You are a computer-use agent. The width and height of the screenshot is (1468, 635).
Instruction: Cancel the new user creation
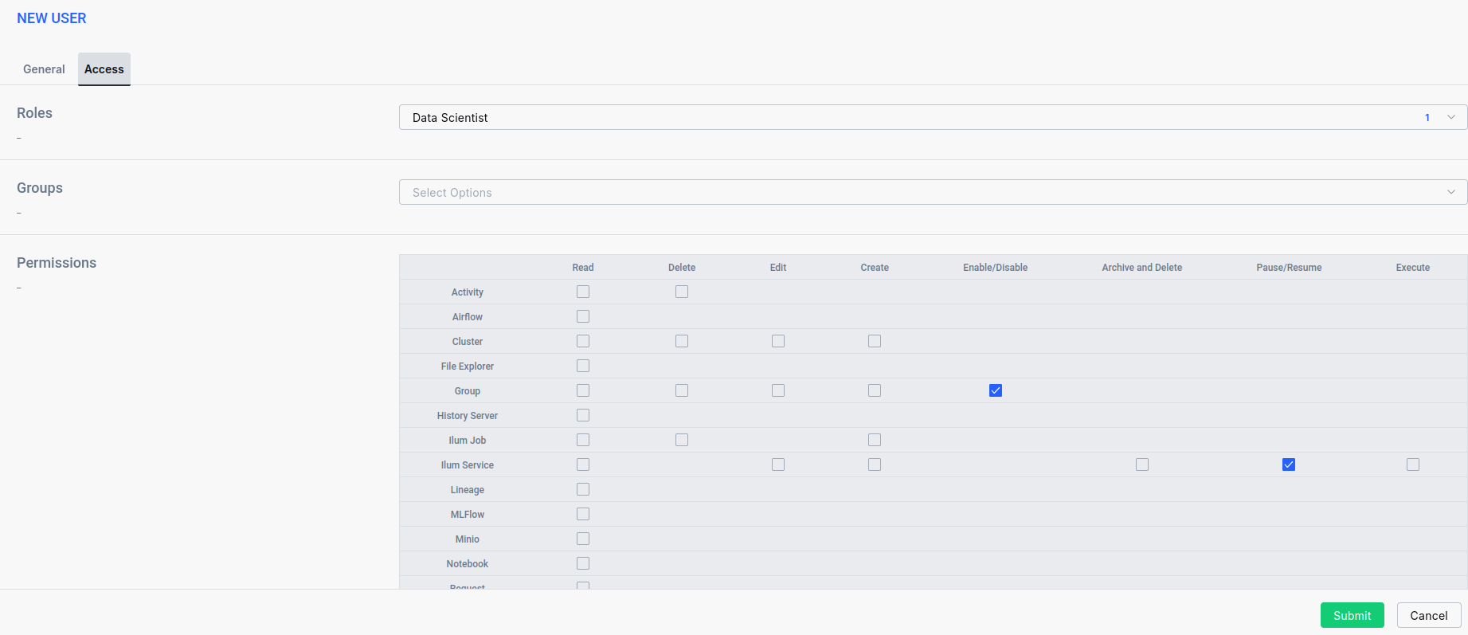tap(1428, 615)
